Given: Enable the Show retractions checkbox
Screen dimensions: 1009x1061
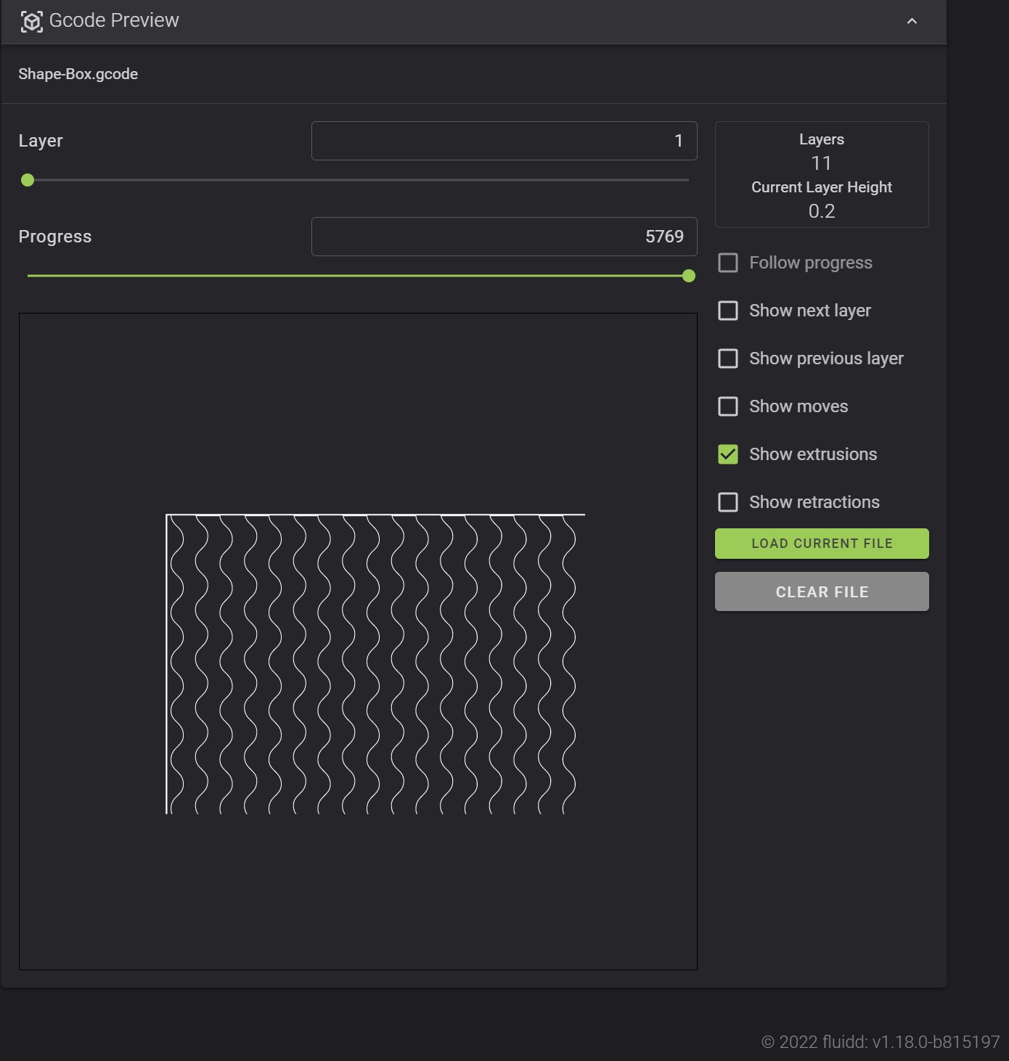Looking at the screenshot, I should [728, 501].
